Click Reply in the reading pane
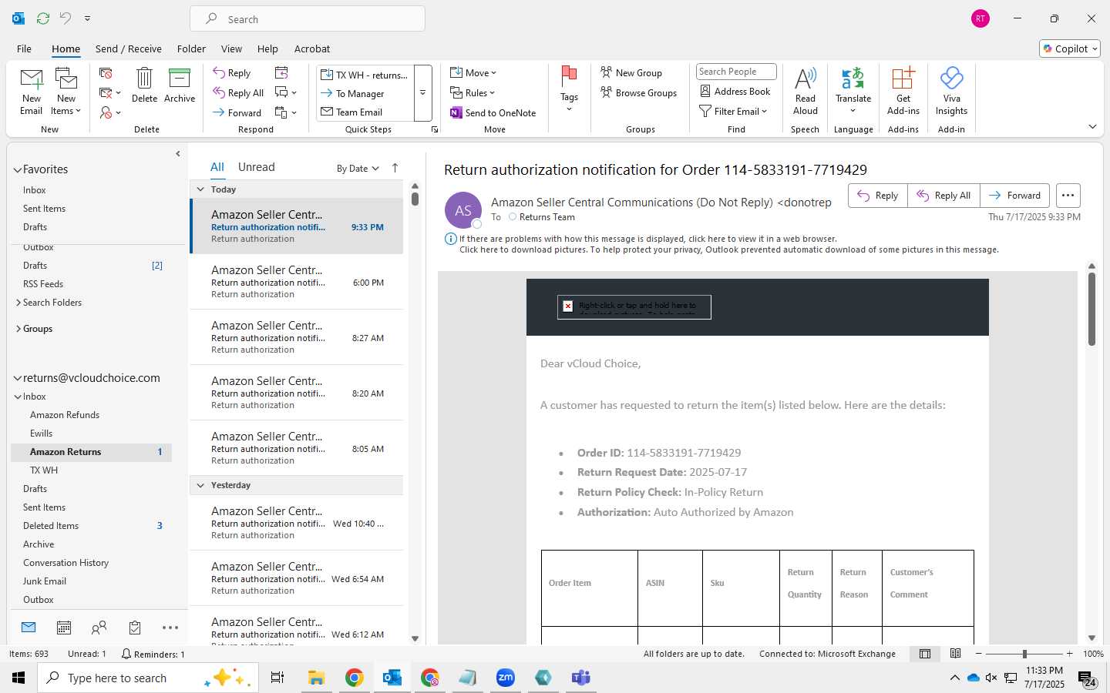 (x=878, y=196)
